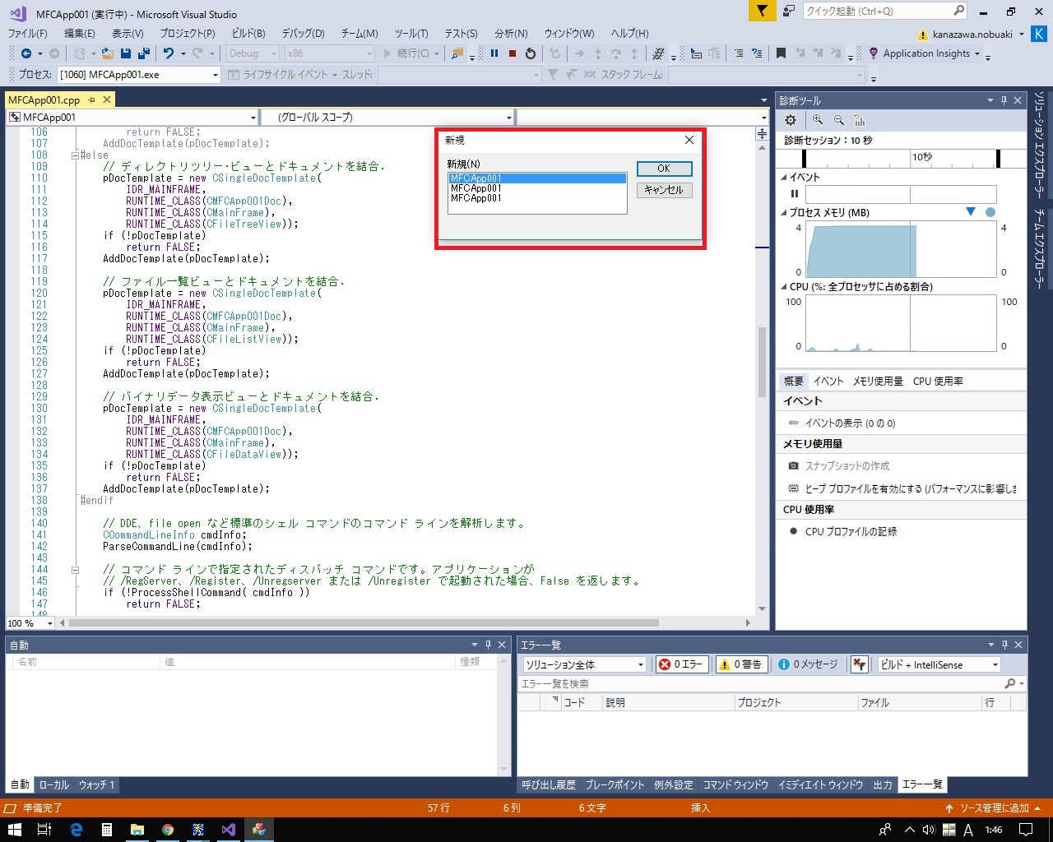The height and width of the screenshot is (842, 1053).
Task: Toggle the snapshot circle marker in process memory
Action: click(990, 212)
